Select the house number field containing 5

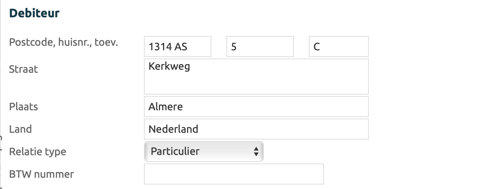260,47
